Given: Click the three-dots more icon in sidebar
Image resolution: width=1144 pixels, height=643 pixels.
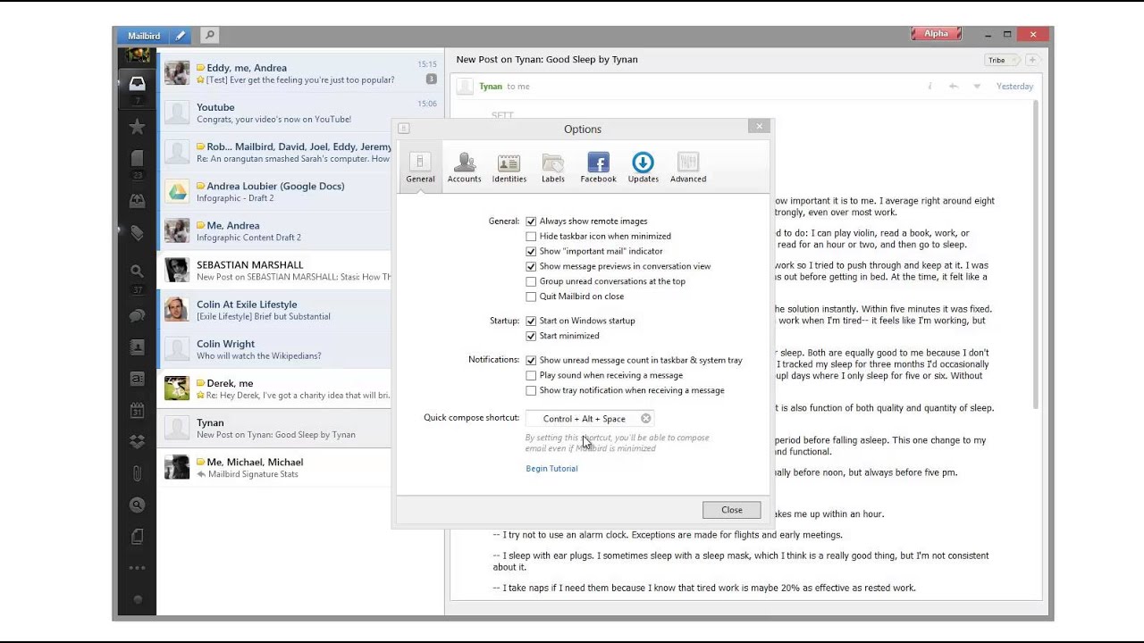Looking at the screenshot, I should tap(137, 568).
